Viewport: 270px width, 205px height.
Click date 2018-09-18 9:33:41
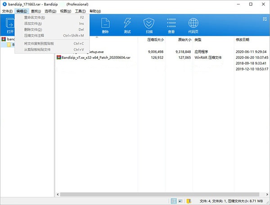pyautogui.click(x=251, y=63)
